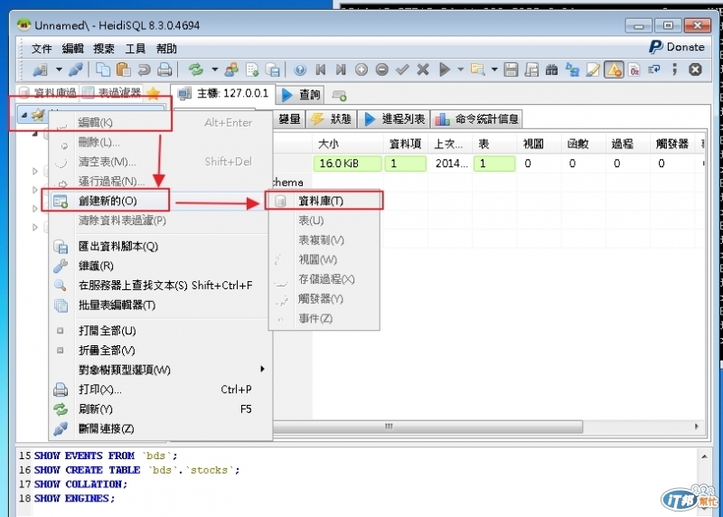
Task: Switch to the 進程列表 tab
Action: (394, 119)
